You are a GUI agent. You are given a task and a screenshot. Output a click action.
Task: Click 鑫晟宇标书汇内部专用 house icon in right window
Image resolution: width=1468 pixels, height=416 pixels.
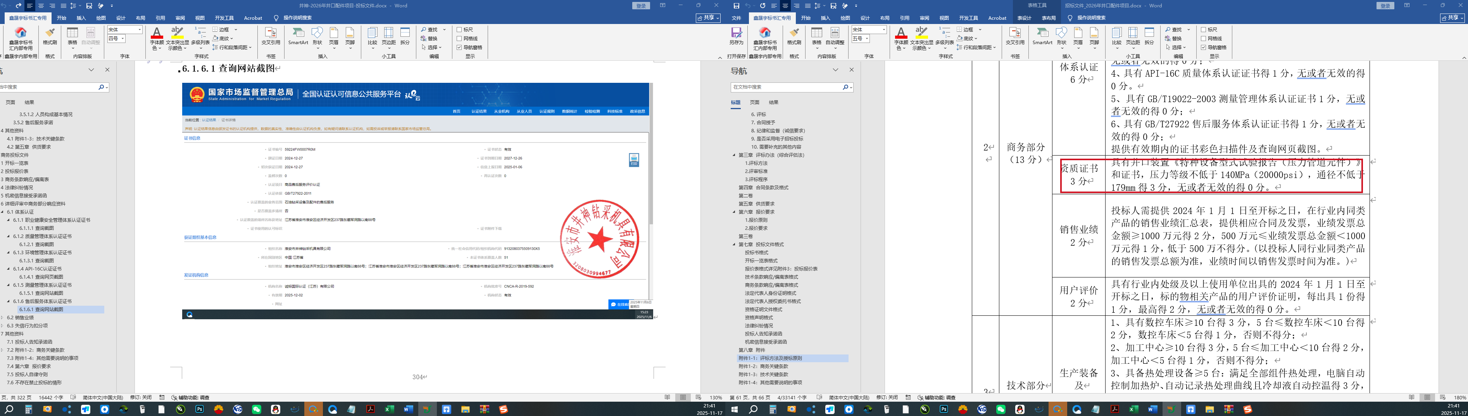point(765,33)
